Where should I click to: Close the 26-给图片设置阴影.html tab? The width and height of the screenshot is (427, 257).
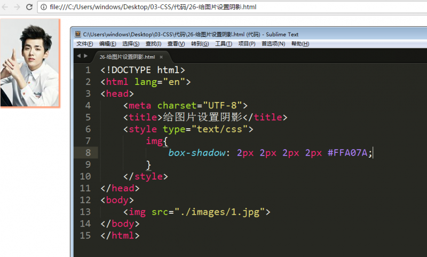[161, 57]
